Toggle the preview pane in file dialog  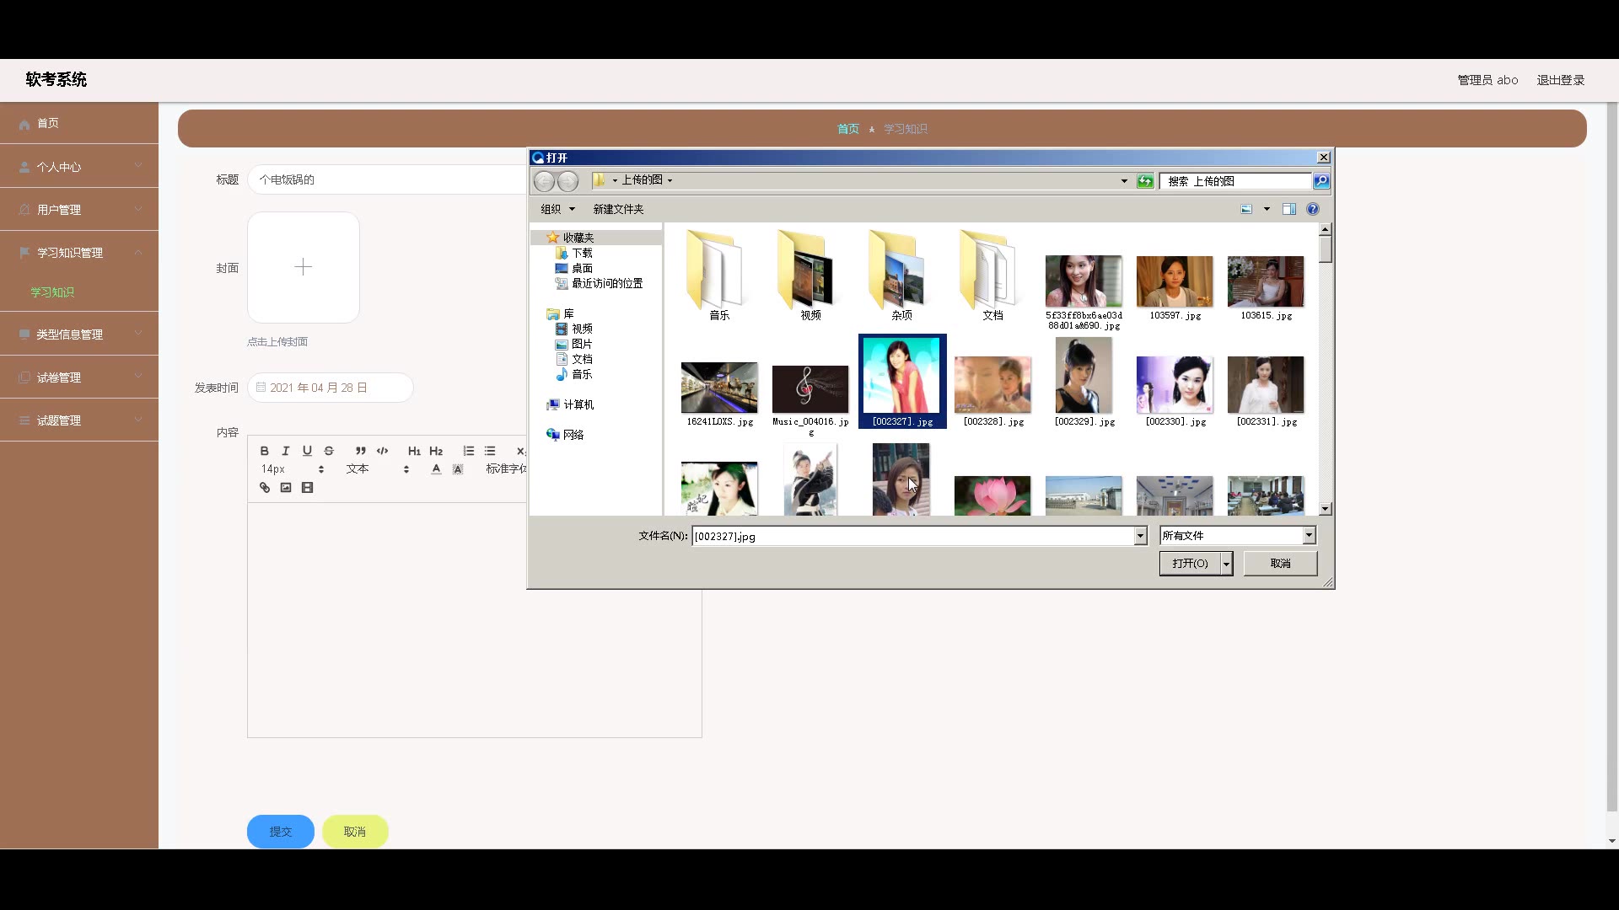point(1288,209)
